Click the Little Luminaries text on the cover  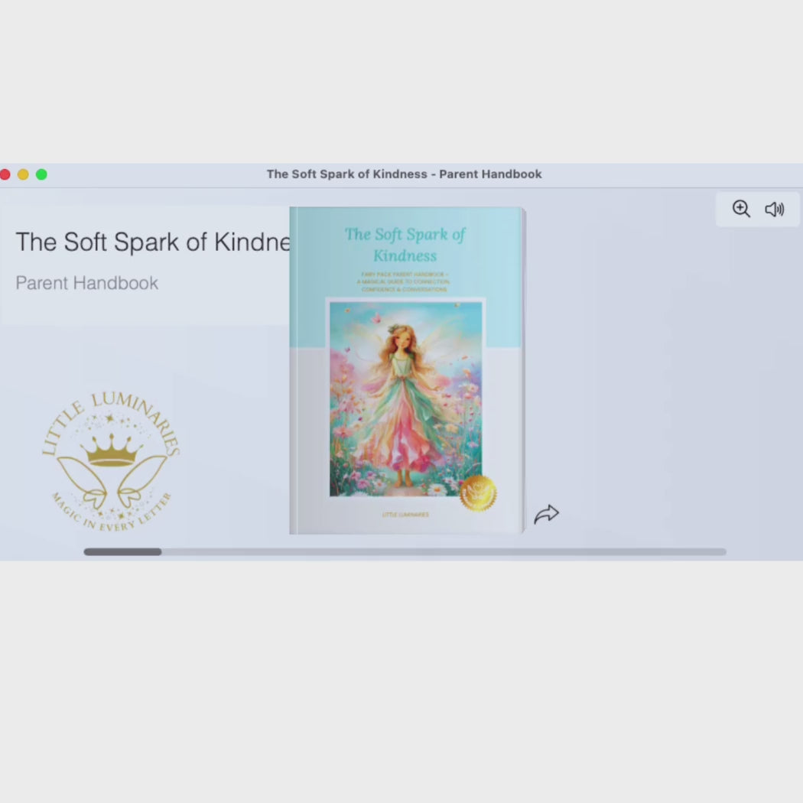pos(405,515)
